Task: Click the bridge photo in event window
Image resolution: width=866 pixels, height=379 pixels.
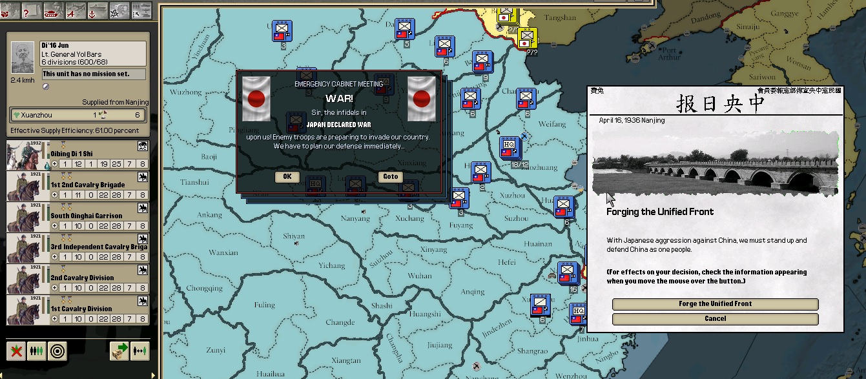Action: click(715, 164)
